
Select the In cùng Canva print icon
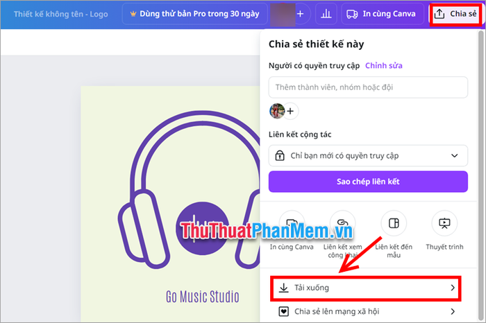292,223
